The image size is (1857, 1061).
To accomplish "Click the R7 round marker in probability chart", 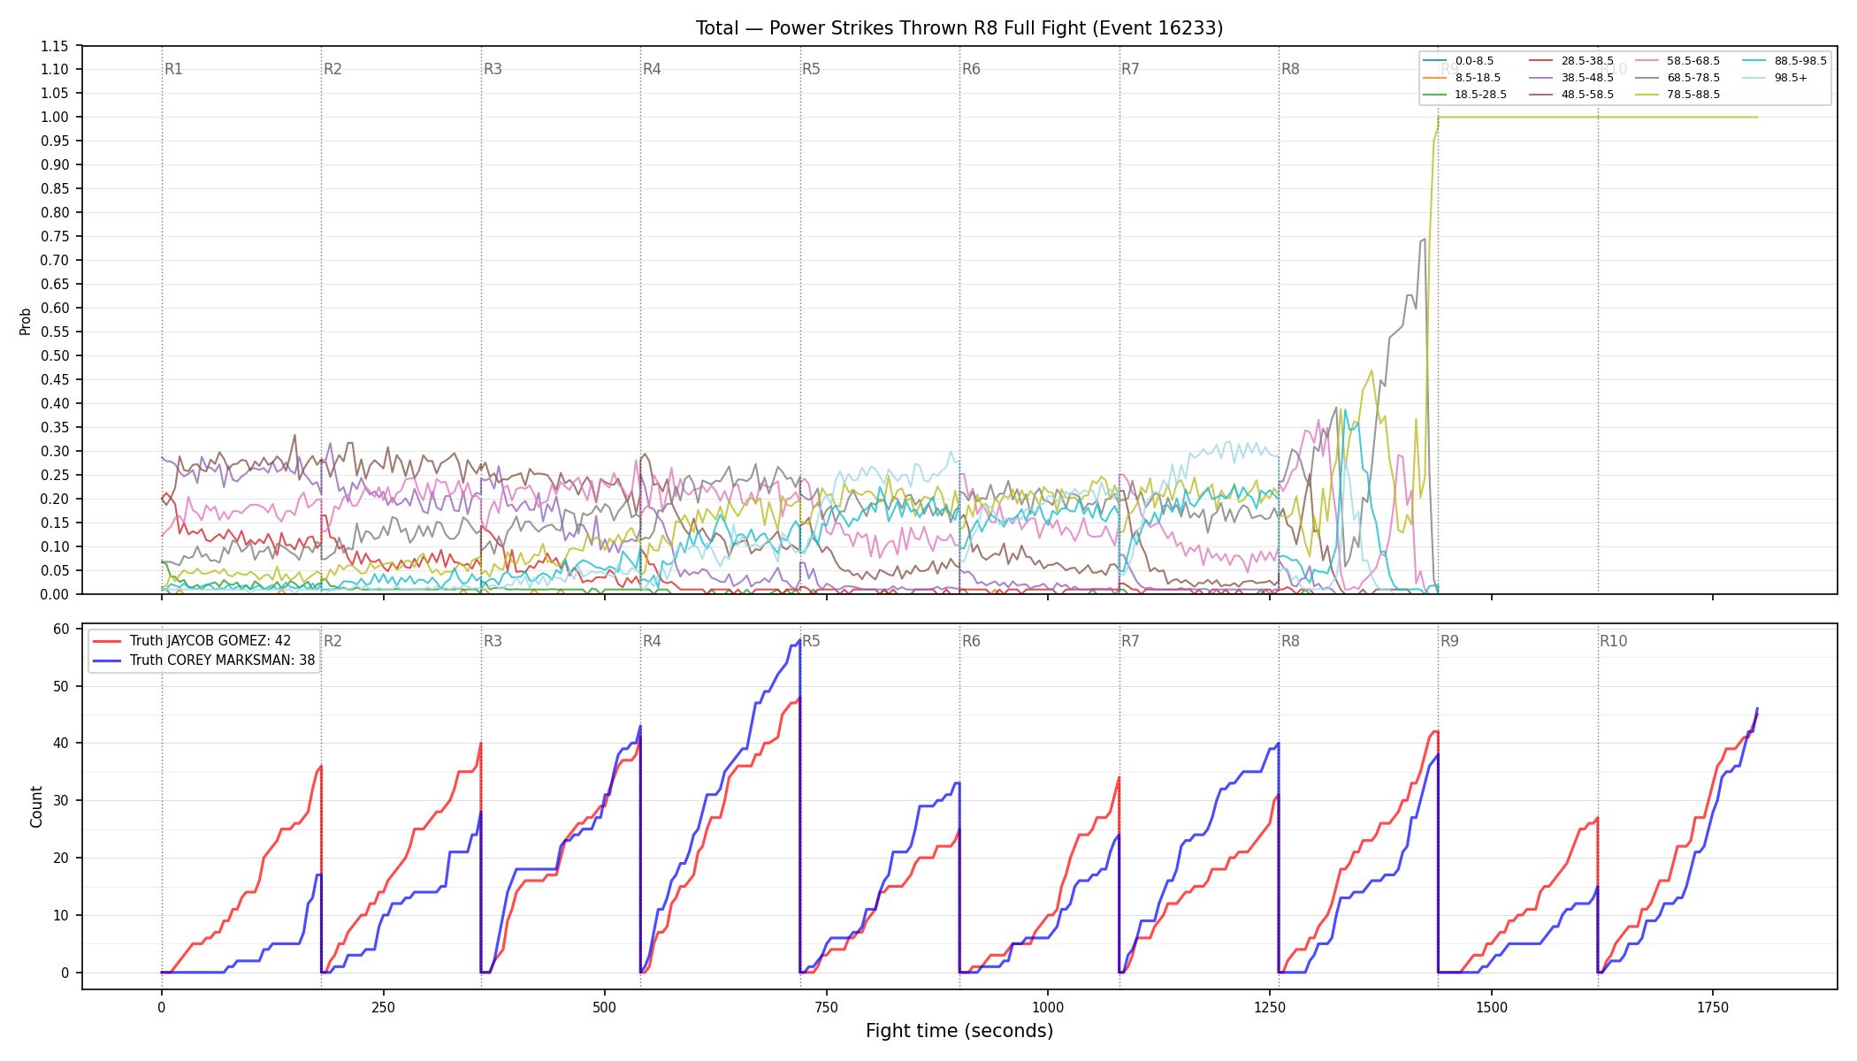I will 1130,69.
